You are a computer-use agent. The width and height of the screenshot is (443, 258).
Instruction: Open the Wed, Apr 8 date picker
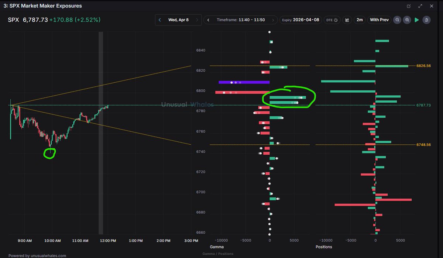click(x=178, y=20)
